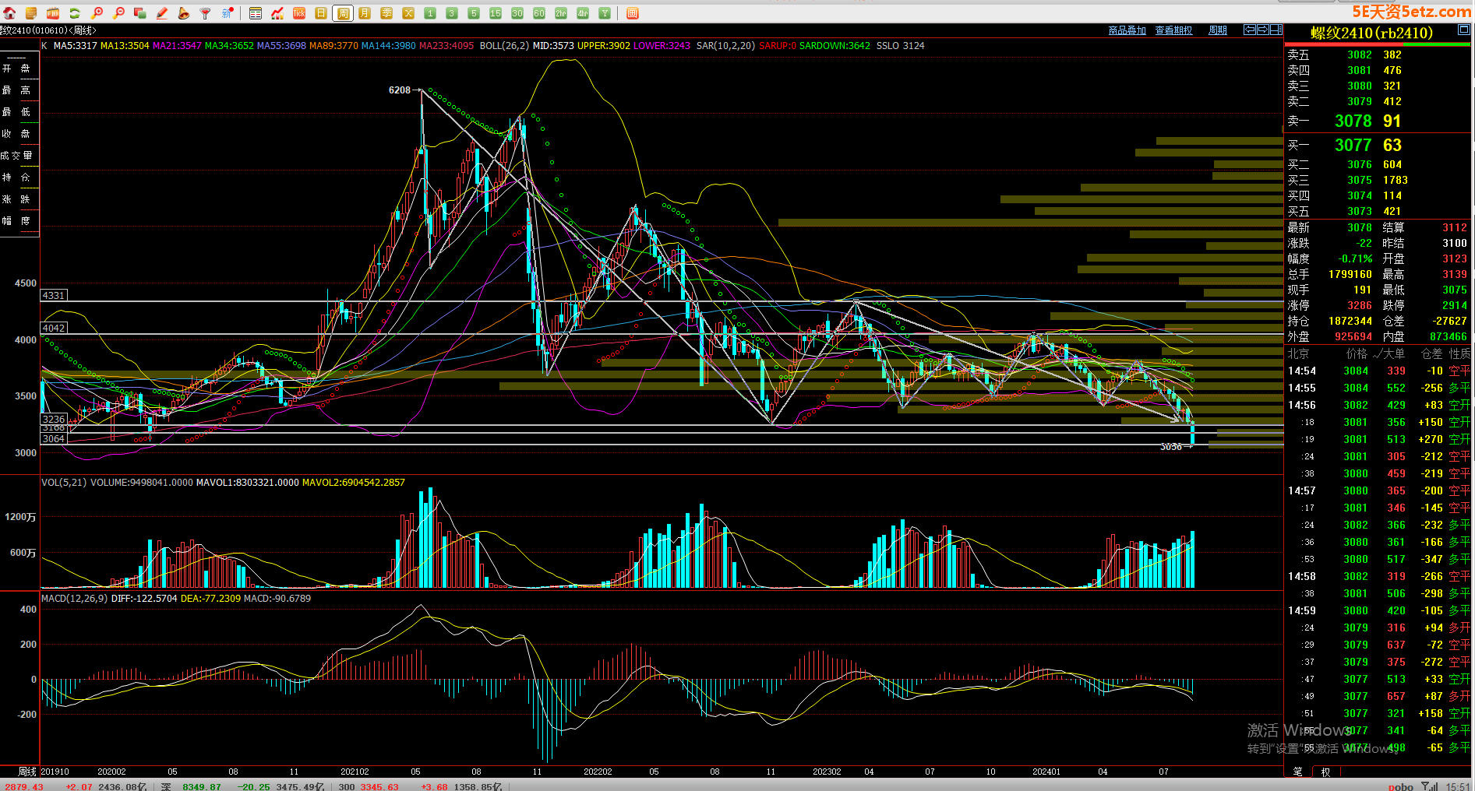Image resolution: width=1475 pixels, height=791 pixels.
Task: Zoom out with the minus magnifier
Action: tap(118, 13)
